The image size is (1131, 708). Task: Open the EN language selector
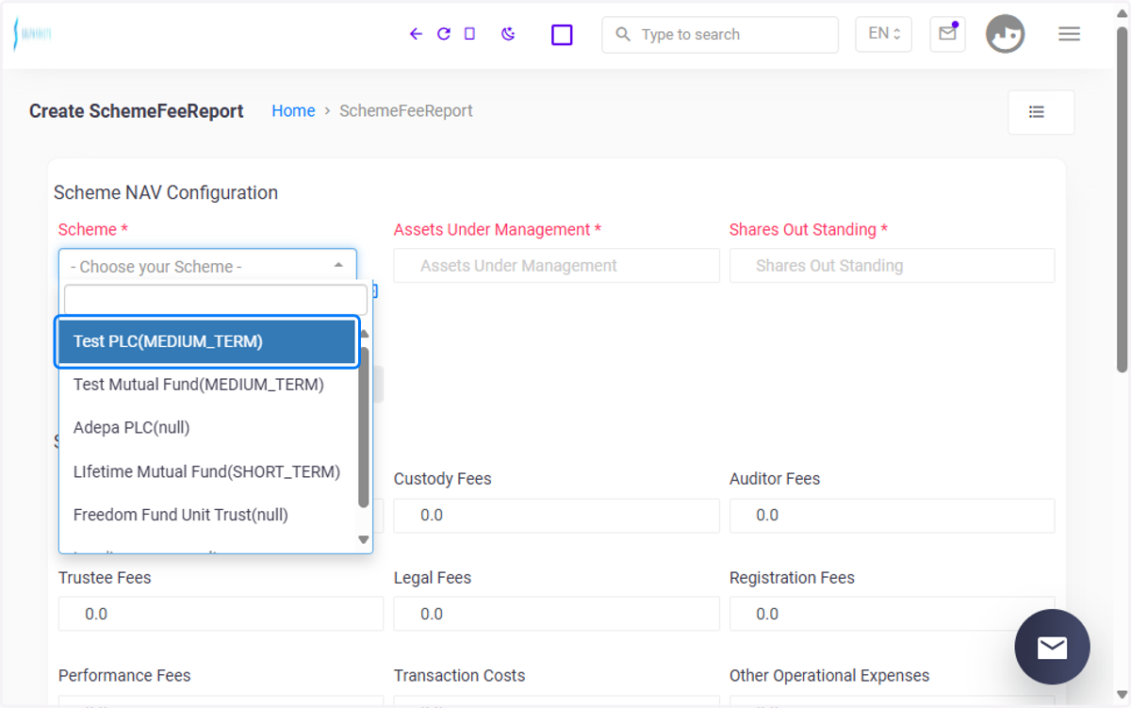click(x=883, y=34)
